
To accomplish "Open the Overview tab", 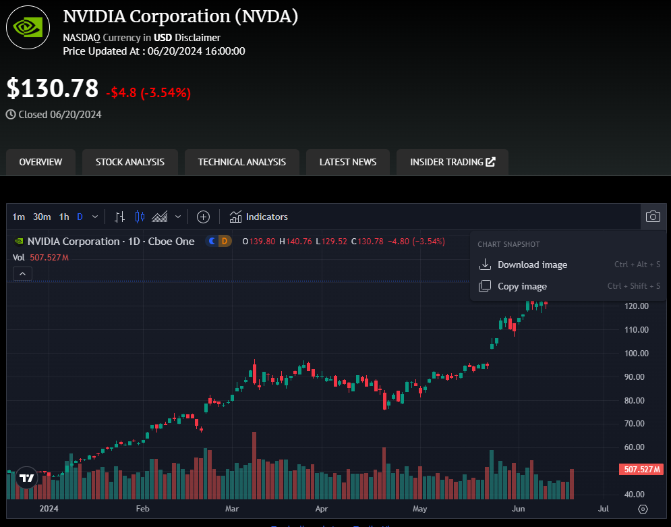I will pos(40,162).
